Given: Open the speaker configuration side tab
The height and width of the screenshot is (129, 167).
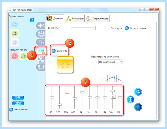Looking at the screenshot, I should [41, 34].
